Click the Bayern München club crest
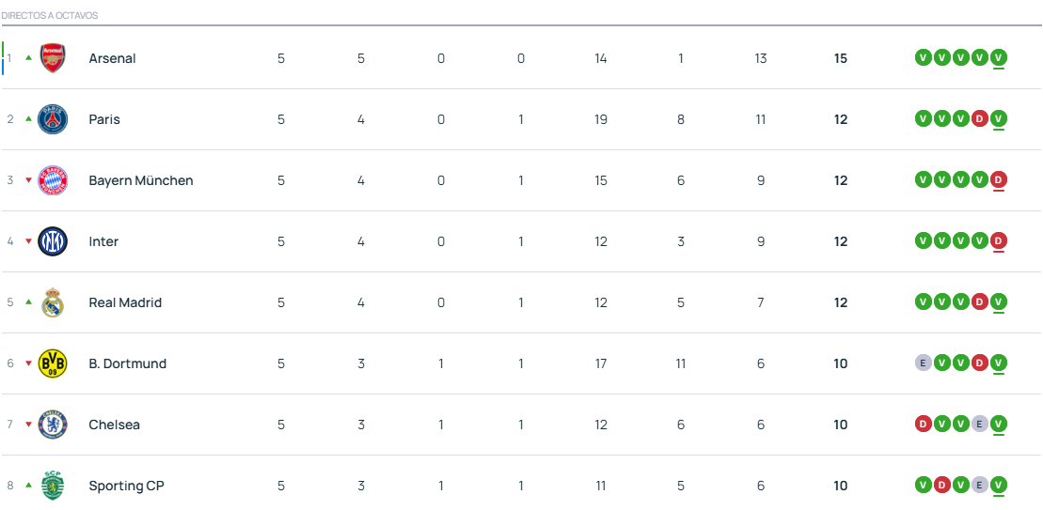 [x=53, y=180]
